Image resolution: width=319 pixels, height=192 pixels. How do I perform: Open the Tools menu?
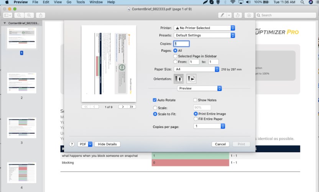[x=81, y=2]
